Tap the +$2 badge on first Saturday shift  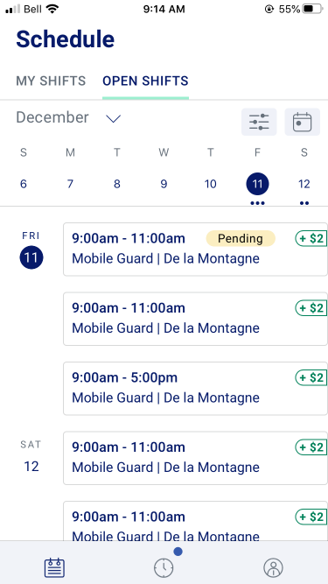coord(311,447)
